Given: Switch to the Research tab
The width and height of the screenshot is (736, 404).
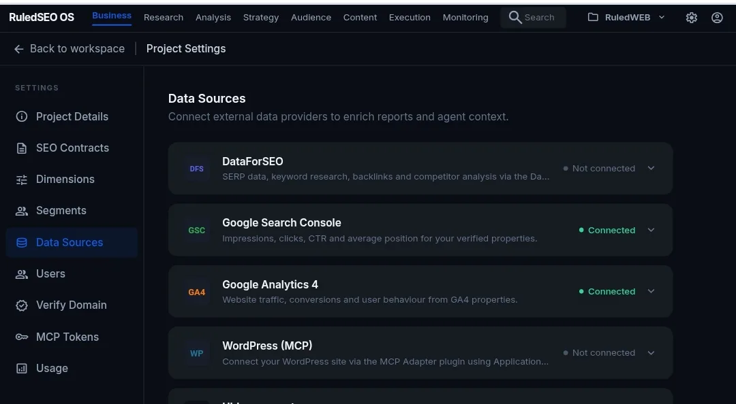Looking at the screenshot, I should 164,17.
